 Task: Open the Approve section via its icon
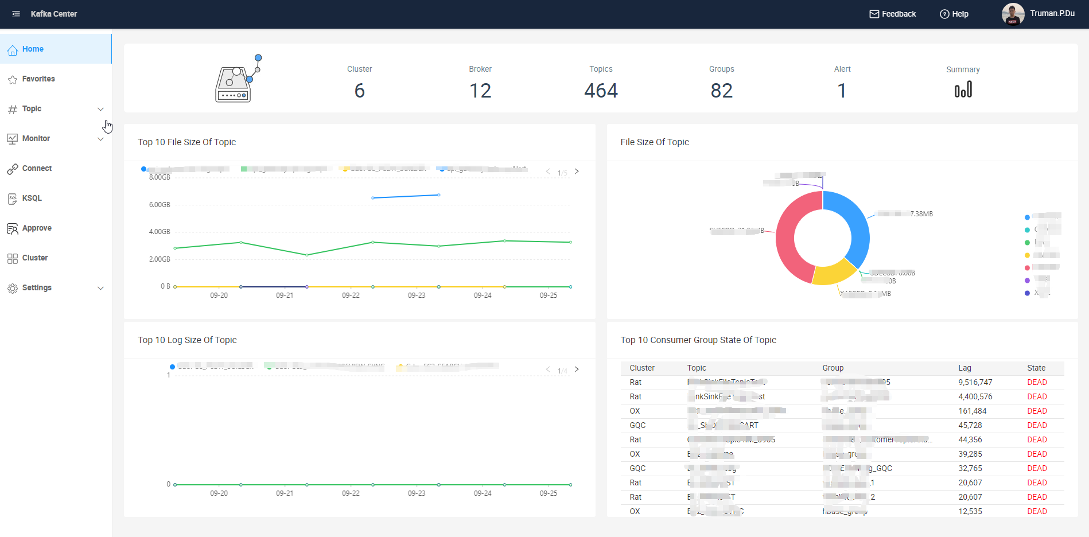(13, 228)
